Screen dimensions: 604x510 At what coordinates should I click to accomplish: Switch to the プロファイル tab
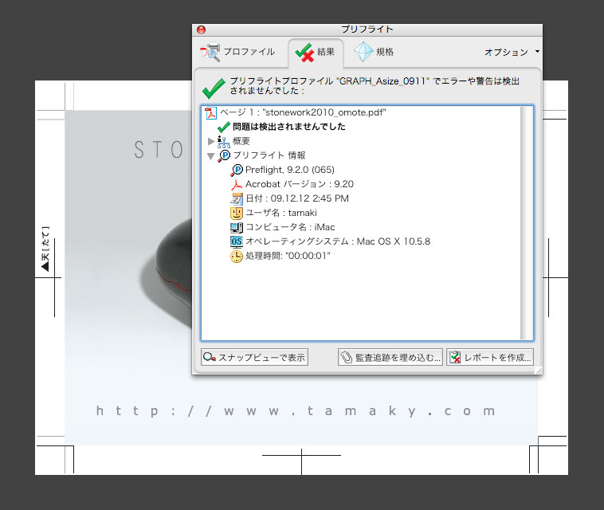tap(238, 53)
